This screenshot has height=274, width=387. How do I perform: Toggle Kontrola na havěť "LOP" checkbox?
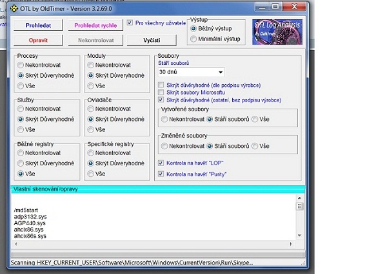[x=161, y=163]
